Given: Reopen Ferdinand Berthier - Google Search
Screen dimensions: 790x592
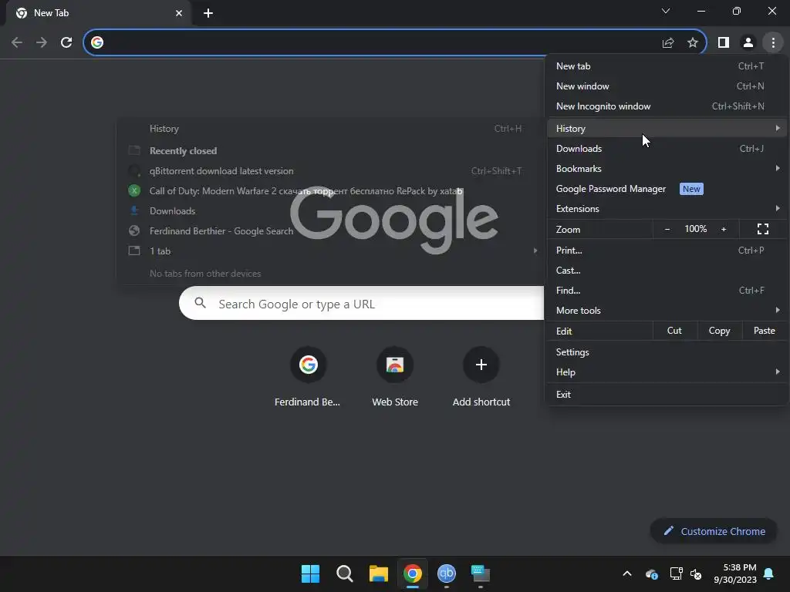Looking at the screenshot, I should click(330, 231).
